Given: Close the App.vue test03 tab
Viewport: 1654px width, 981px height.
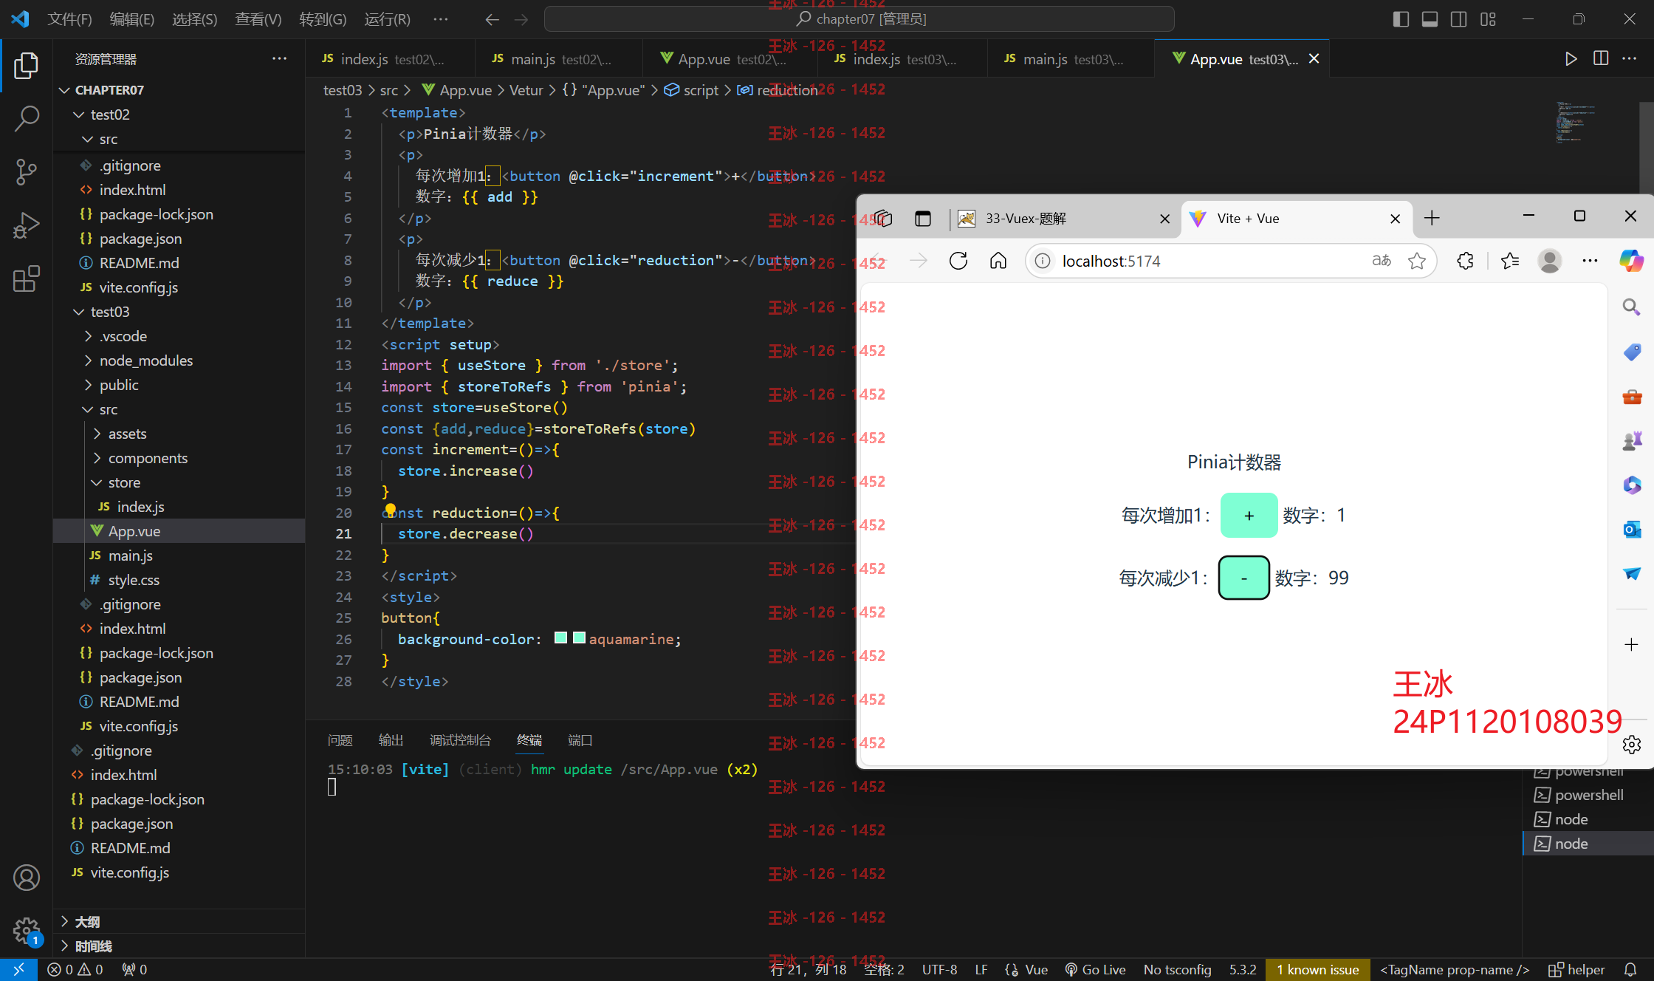Looking at the screenshot, I should 1314,59.
